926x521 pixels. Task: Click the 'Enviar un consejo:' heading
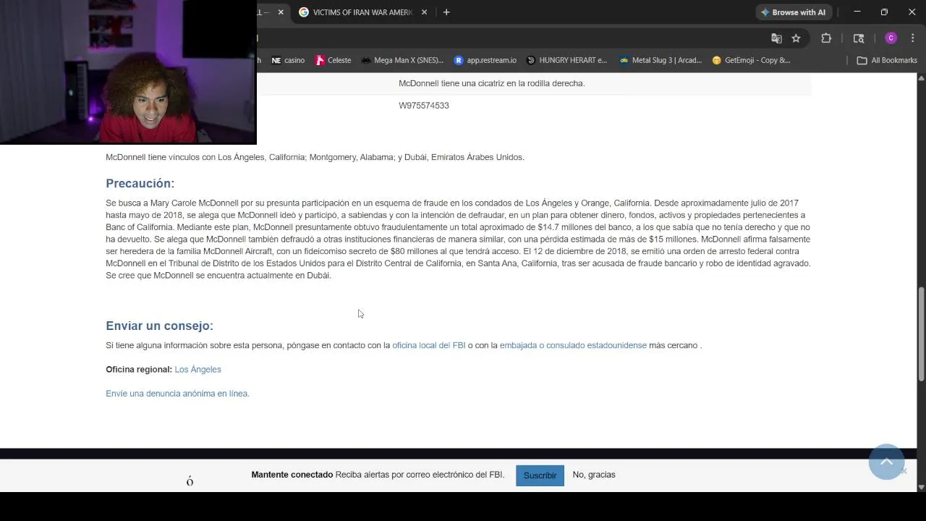(x=159, y=326)
